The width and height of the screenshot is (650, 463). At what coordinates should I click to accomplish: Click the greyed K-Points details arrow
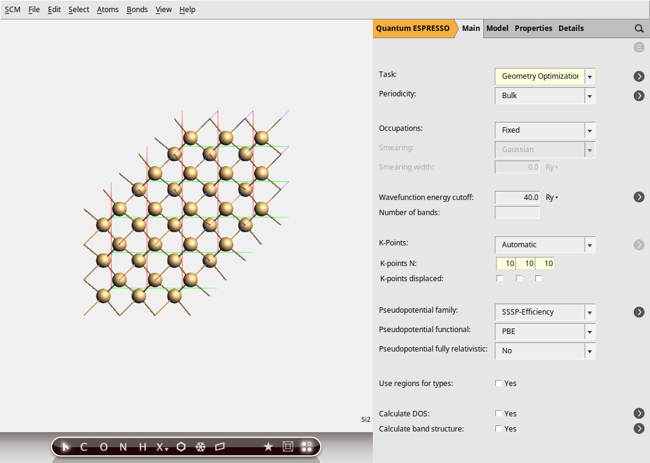click(639, 245)
